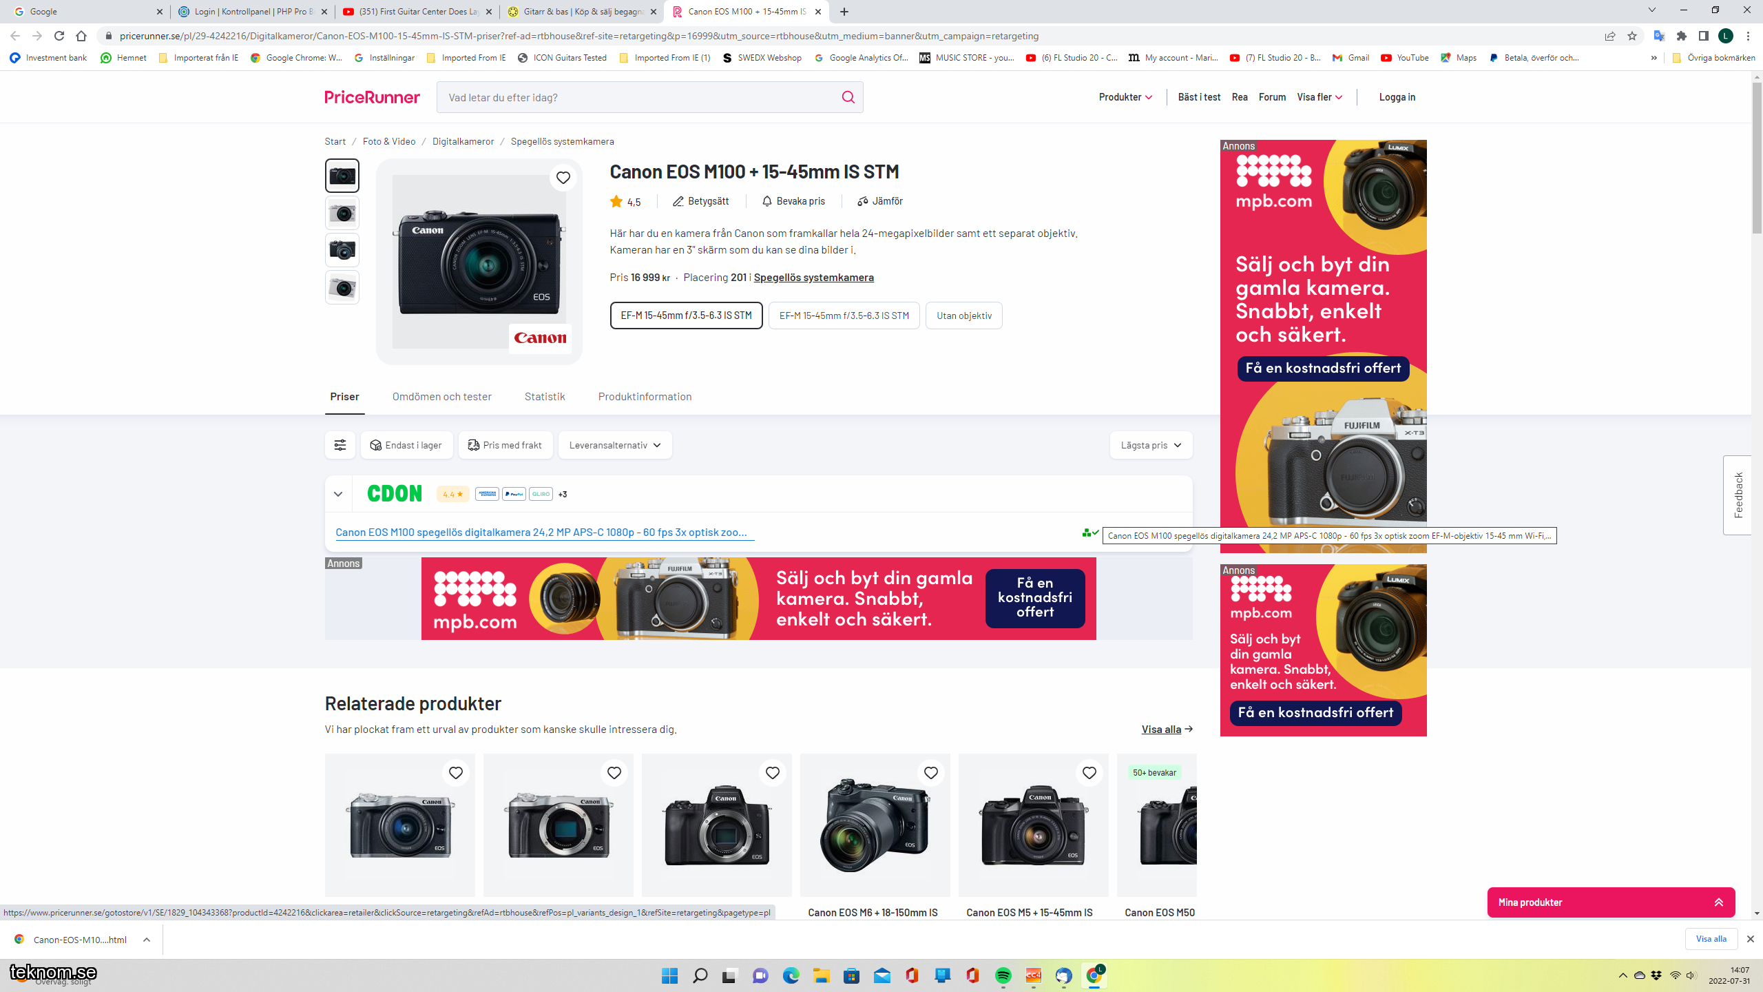Image resolution: width=1763 pixels, height=992 pixels.
Task: Switch to Omdömen och tester tab
Action: tap(442, 397)
